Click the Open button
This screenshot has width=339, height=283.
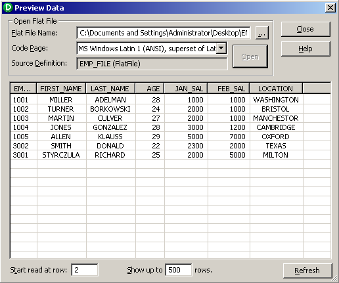[250, 56]
